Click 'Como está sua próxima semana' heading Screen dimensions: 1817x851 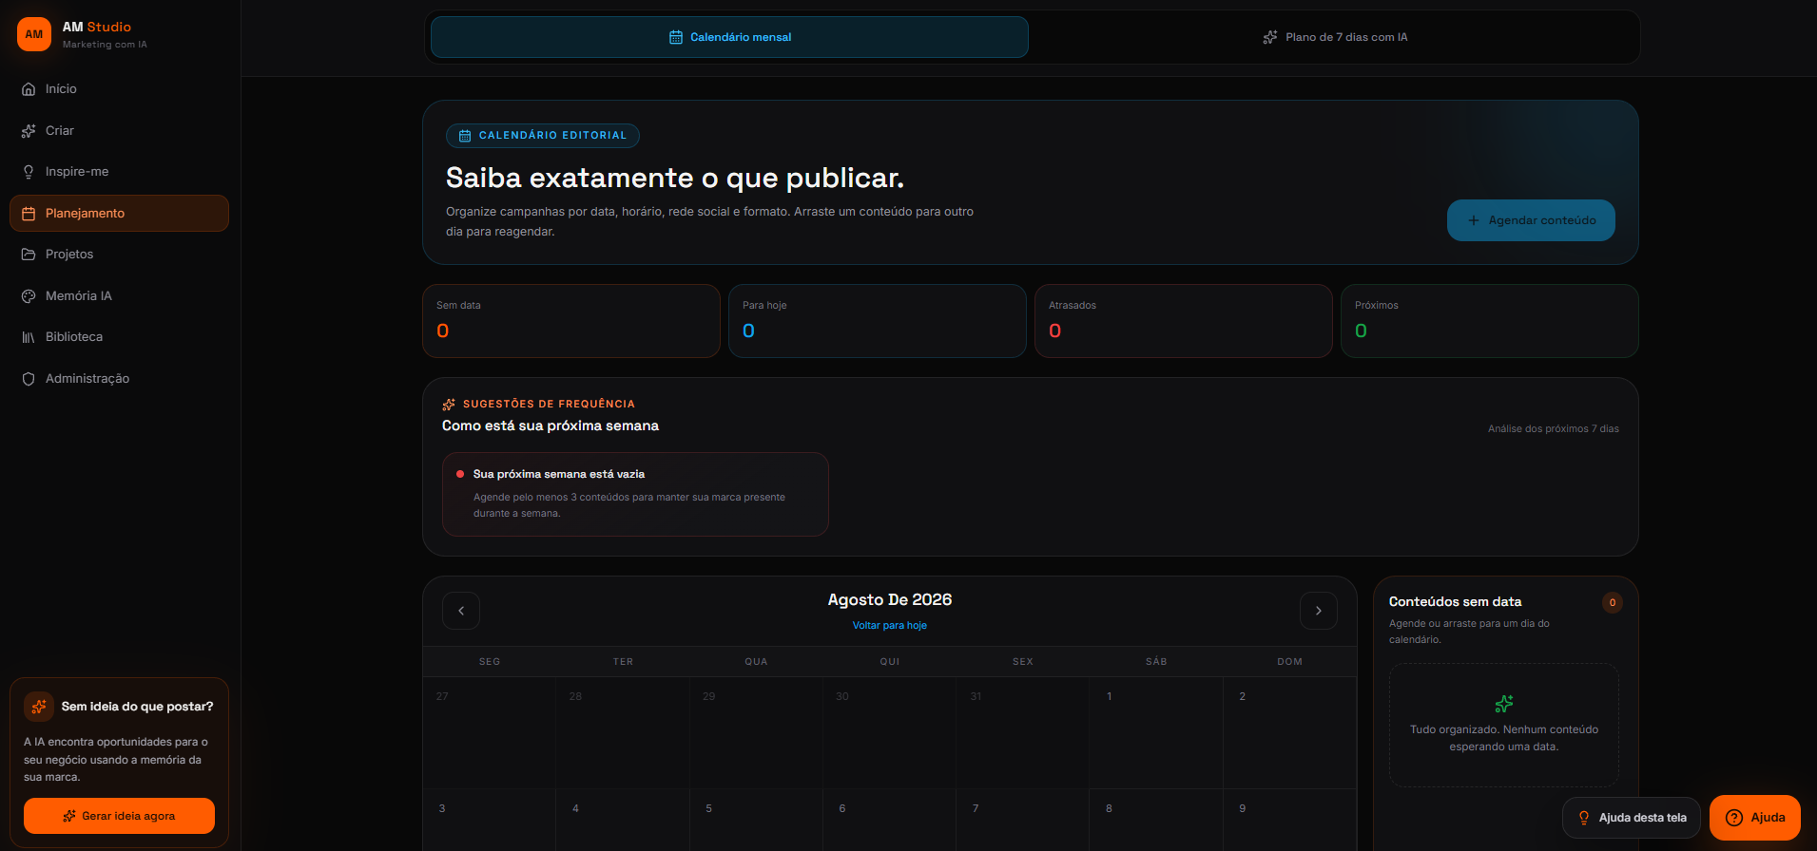pos(551,426)
